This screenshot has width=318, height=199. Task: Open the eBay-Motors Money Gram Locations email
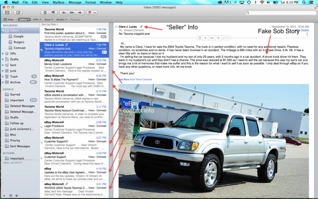(74, 65)
